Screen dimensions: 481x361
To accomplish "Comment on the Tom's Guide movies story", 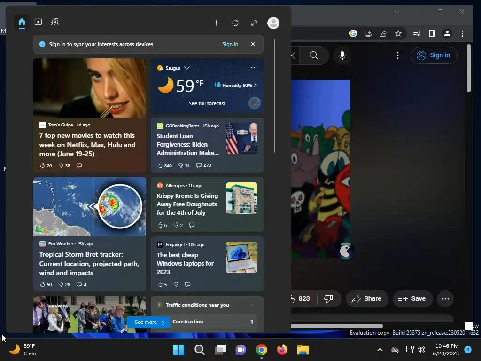I will [x=79, y=165].
